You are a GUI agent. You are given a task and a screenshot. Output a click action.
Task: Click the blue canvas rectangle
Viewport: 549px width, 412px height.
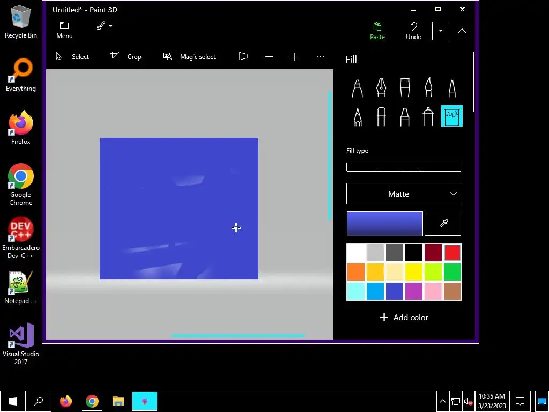coord(179,209)
